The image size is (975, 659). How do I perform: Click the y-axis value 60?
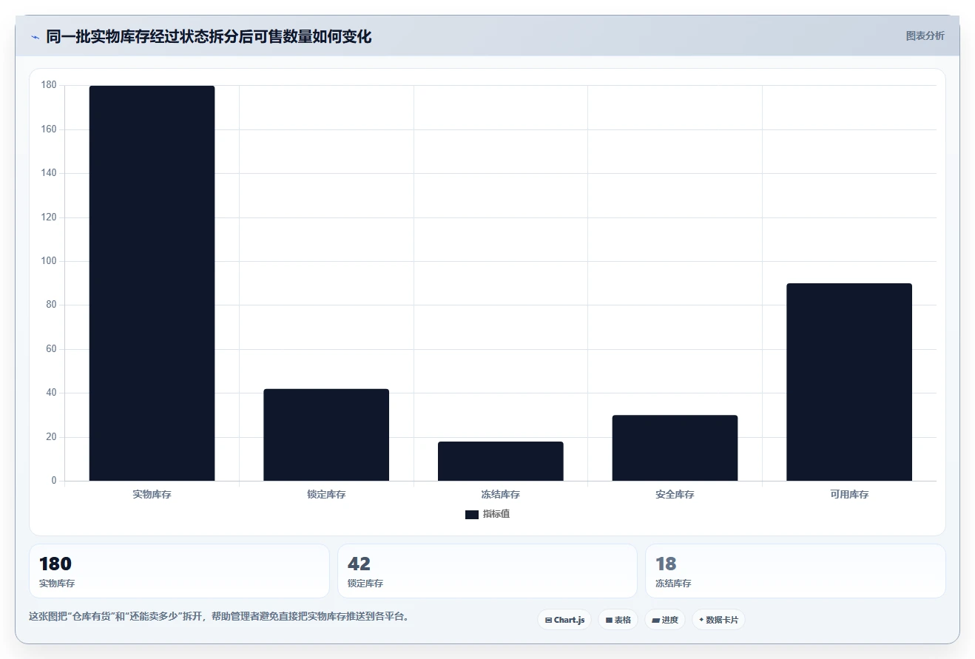click(51, 349)
